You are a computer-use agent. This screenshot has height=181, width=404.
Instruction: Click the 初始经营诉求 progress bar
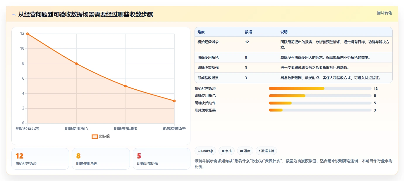pos(320,88)
